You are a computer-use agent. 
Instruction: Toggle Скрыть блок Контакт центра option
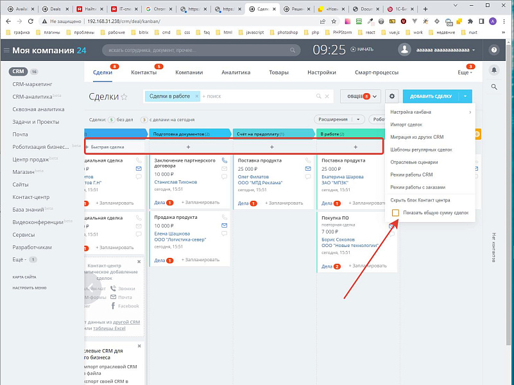420,200
